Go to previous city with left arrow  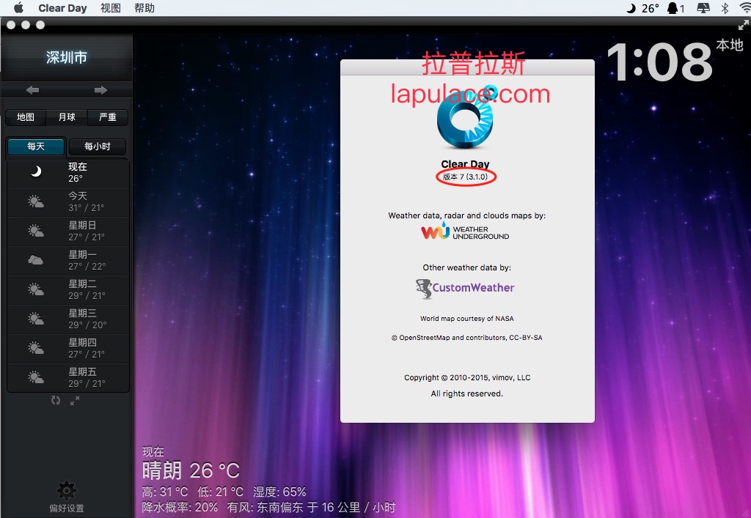pyautogui.click(x=32, y=90)
